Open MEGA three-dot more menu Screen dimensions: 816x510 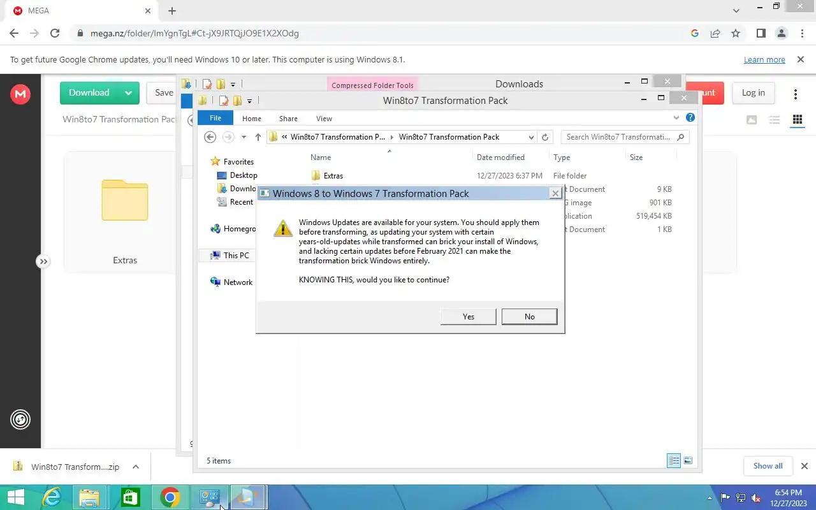click(796, 94)
